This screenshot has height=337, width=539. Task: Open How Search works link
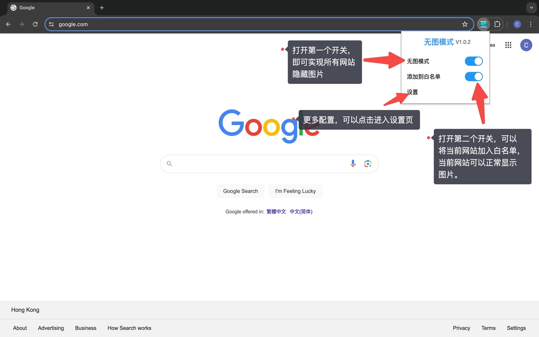click(x=129, y=328)
